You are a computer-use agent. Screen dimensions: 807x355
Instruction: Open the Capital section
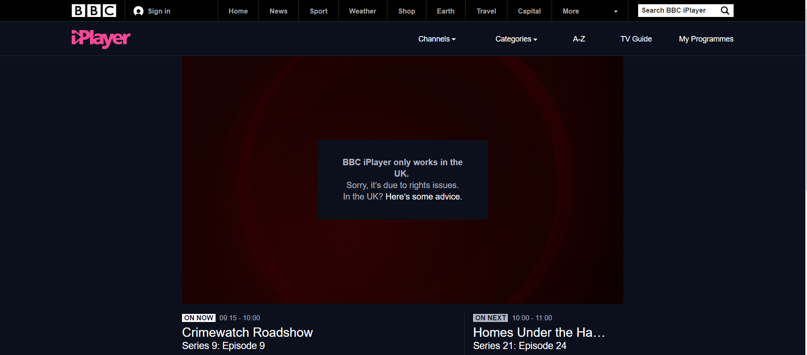click(529, 11)
